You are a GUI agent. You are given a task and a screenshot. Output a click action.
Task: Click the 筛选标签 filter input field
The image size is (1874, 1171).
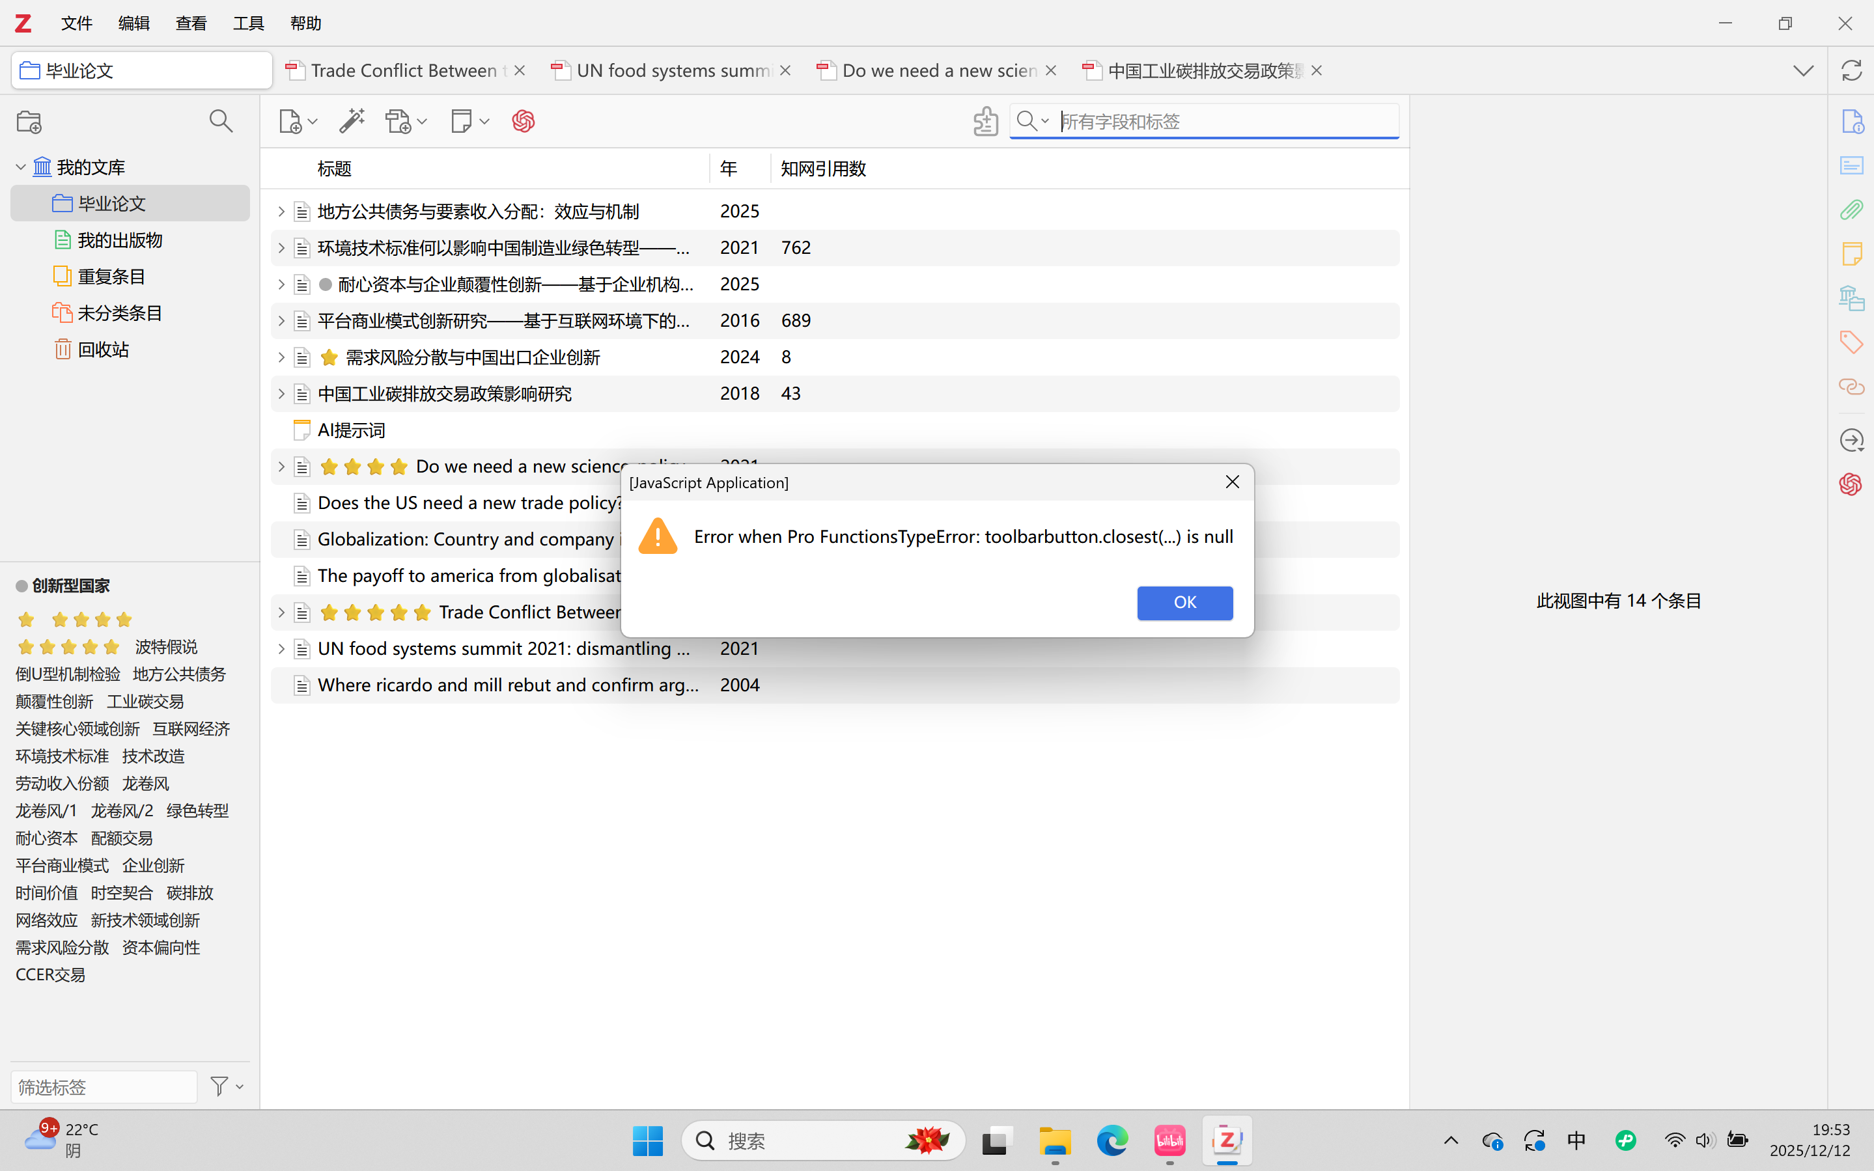(103, 1086)
